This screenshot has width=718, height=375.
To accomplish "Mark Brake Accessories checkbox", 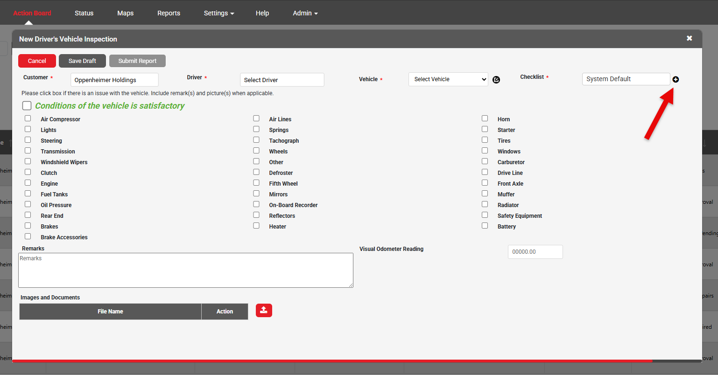I will [28, 236].
